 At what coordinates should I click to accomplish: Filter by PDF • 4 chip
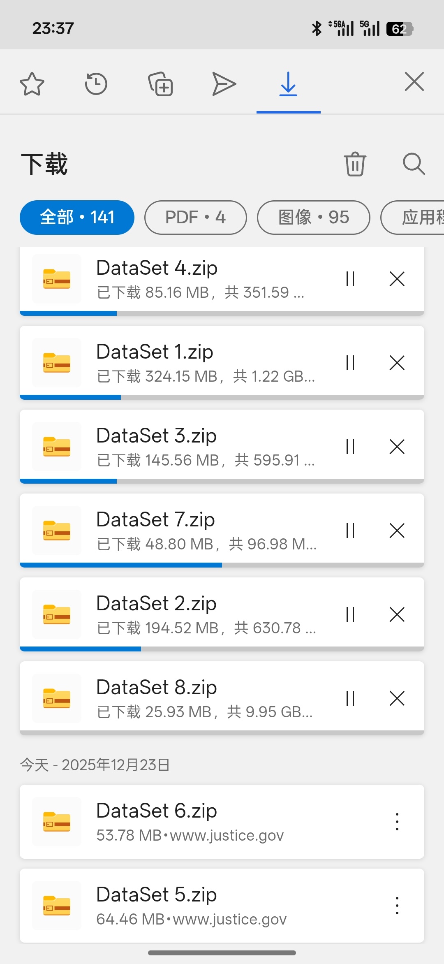coord(196,218)
